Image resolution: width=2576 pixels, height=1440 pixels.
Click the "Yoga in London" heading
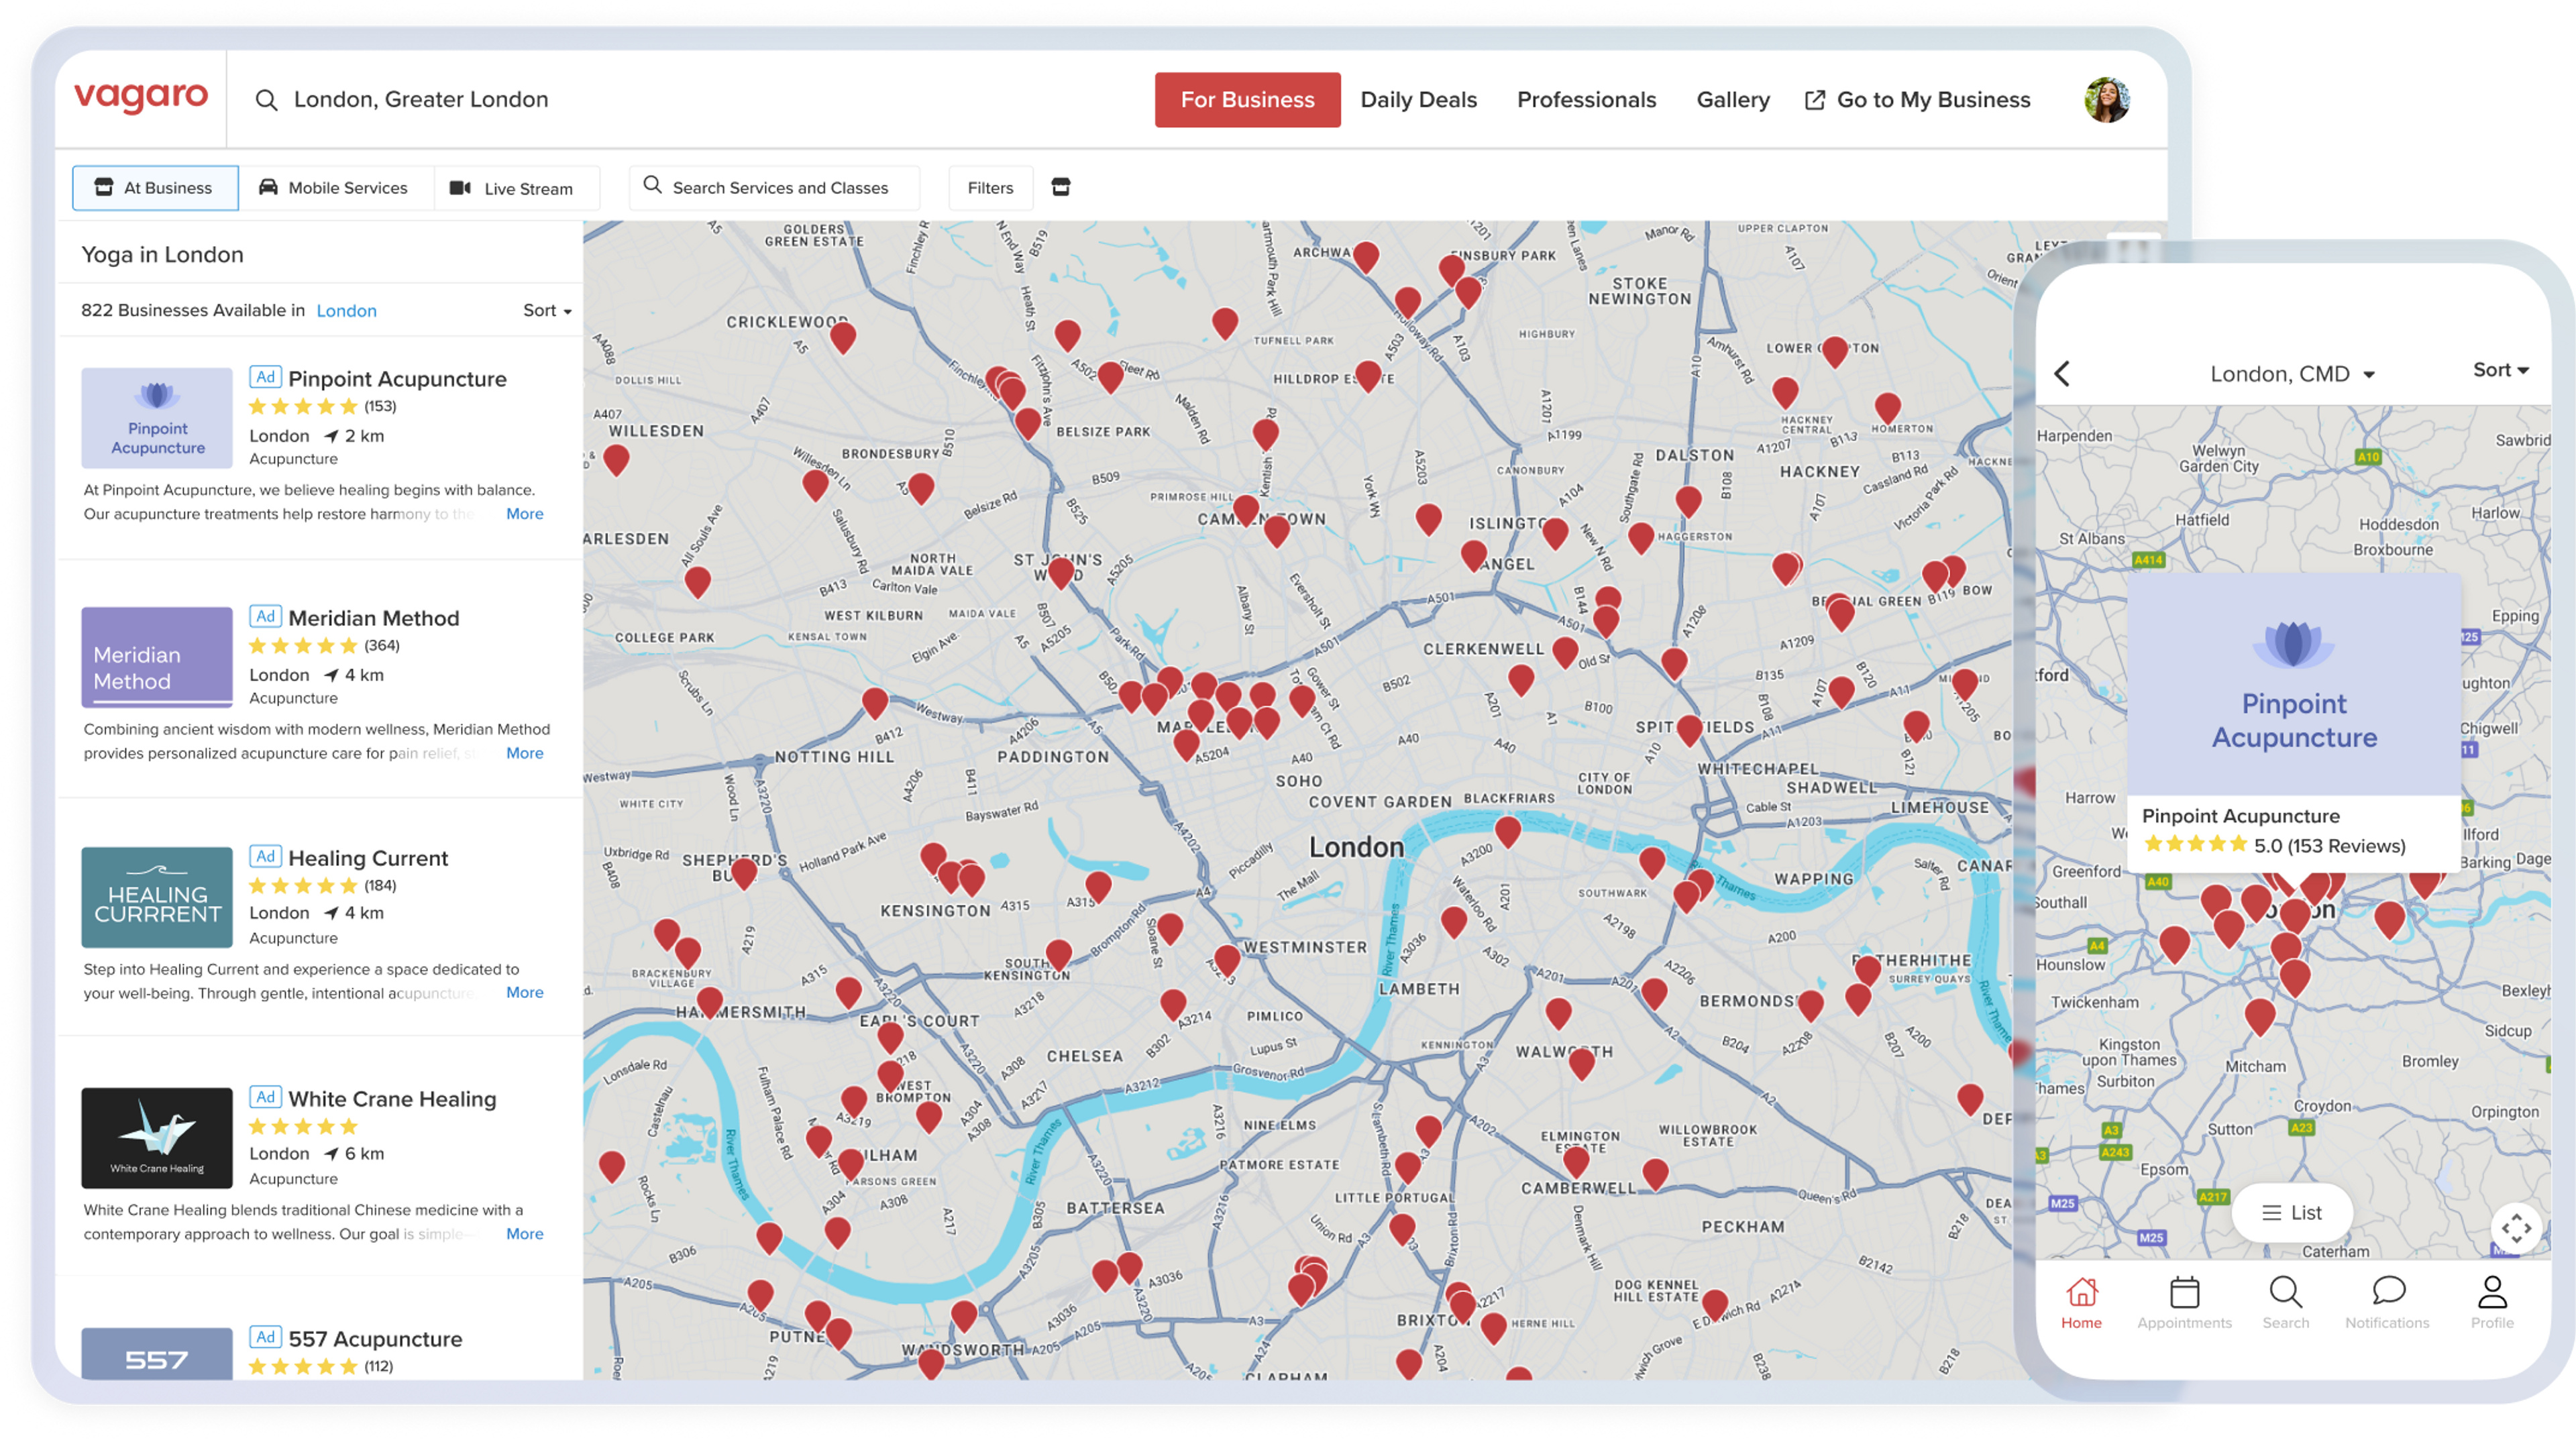[x=162, y=254]
